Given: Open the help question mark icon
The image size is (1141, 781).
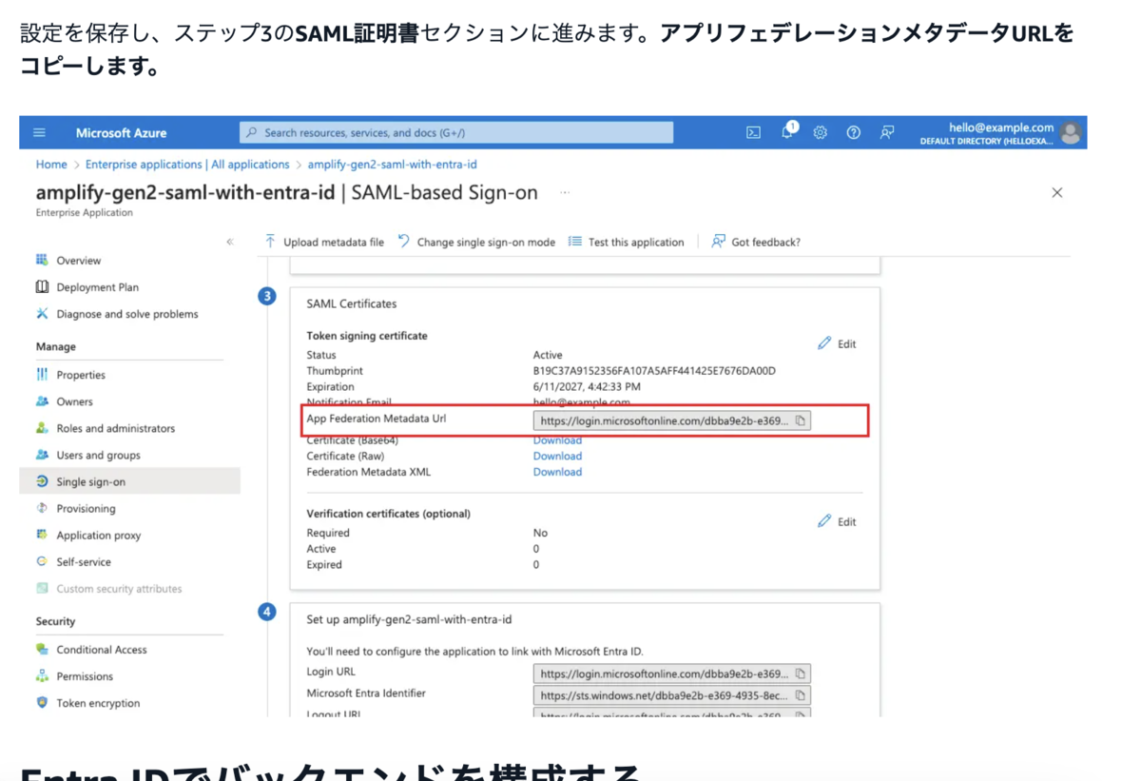Looking at the screenshot, I should [854, 133].
